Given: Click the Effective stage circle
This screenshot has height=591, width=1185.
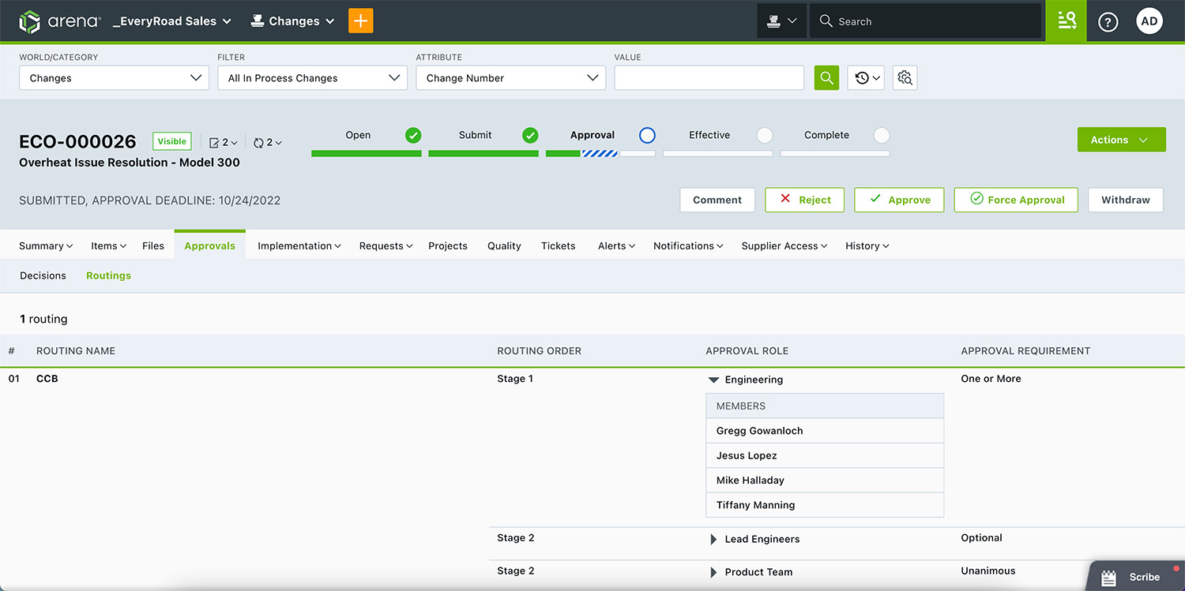Looking at the screenshot, I should 764,135.
